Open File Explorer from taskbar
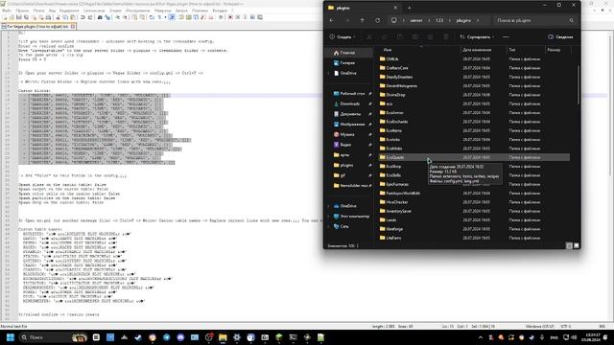The image size is (614, 345). tap(223, 337)
